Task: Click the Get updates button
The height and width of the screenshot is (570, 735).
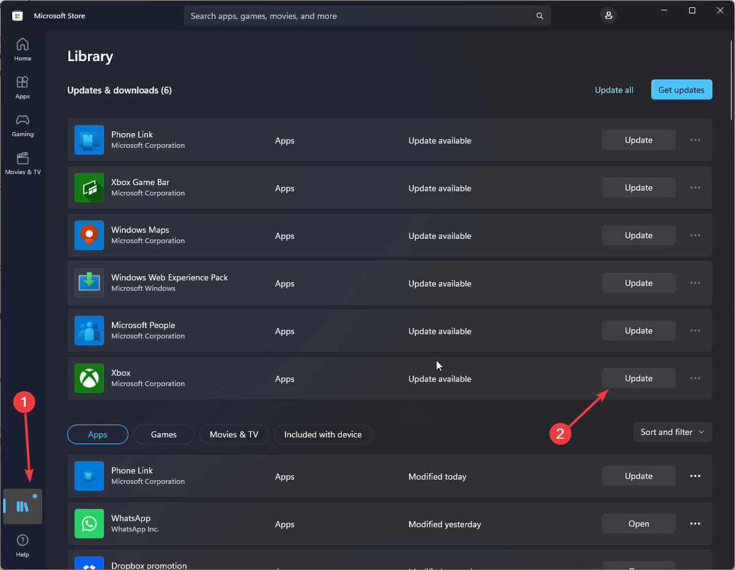Action: click(681, 90)
